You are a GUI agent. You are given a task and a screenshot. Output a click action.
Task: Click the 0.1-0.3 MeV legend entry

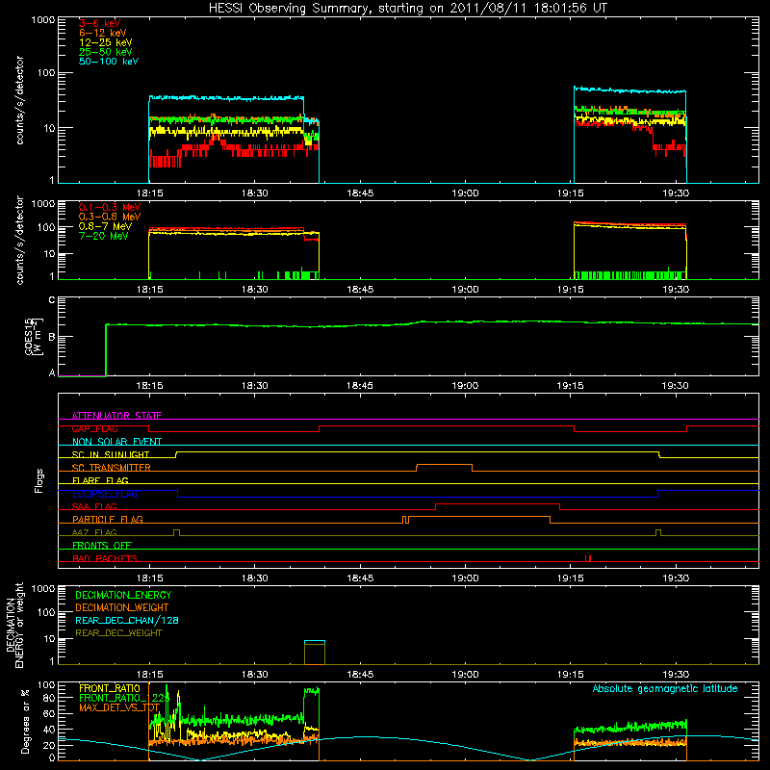coord(110,207)
